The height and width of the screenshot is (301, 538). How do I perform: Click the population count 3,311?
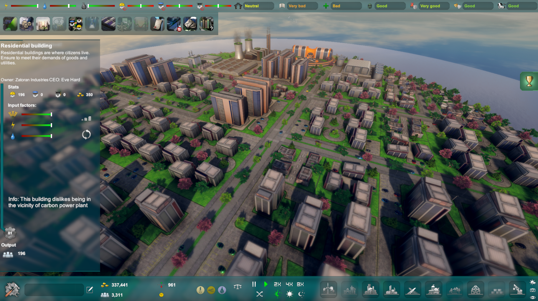[117, 295]
